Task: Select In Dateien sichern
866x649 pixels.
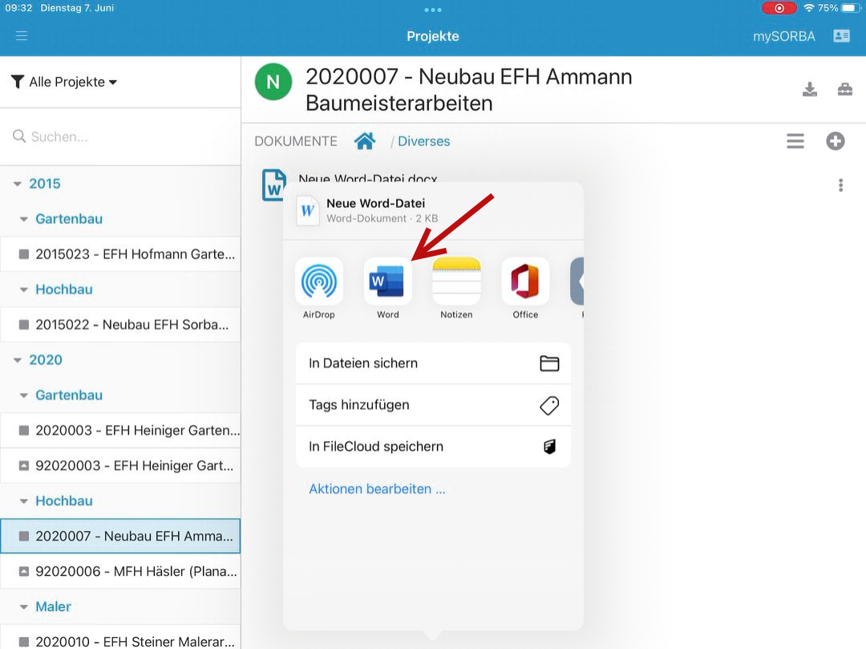Action: coord(433,363)
